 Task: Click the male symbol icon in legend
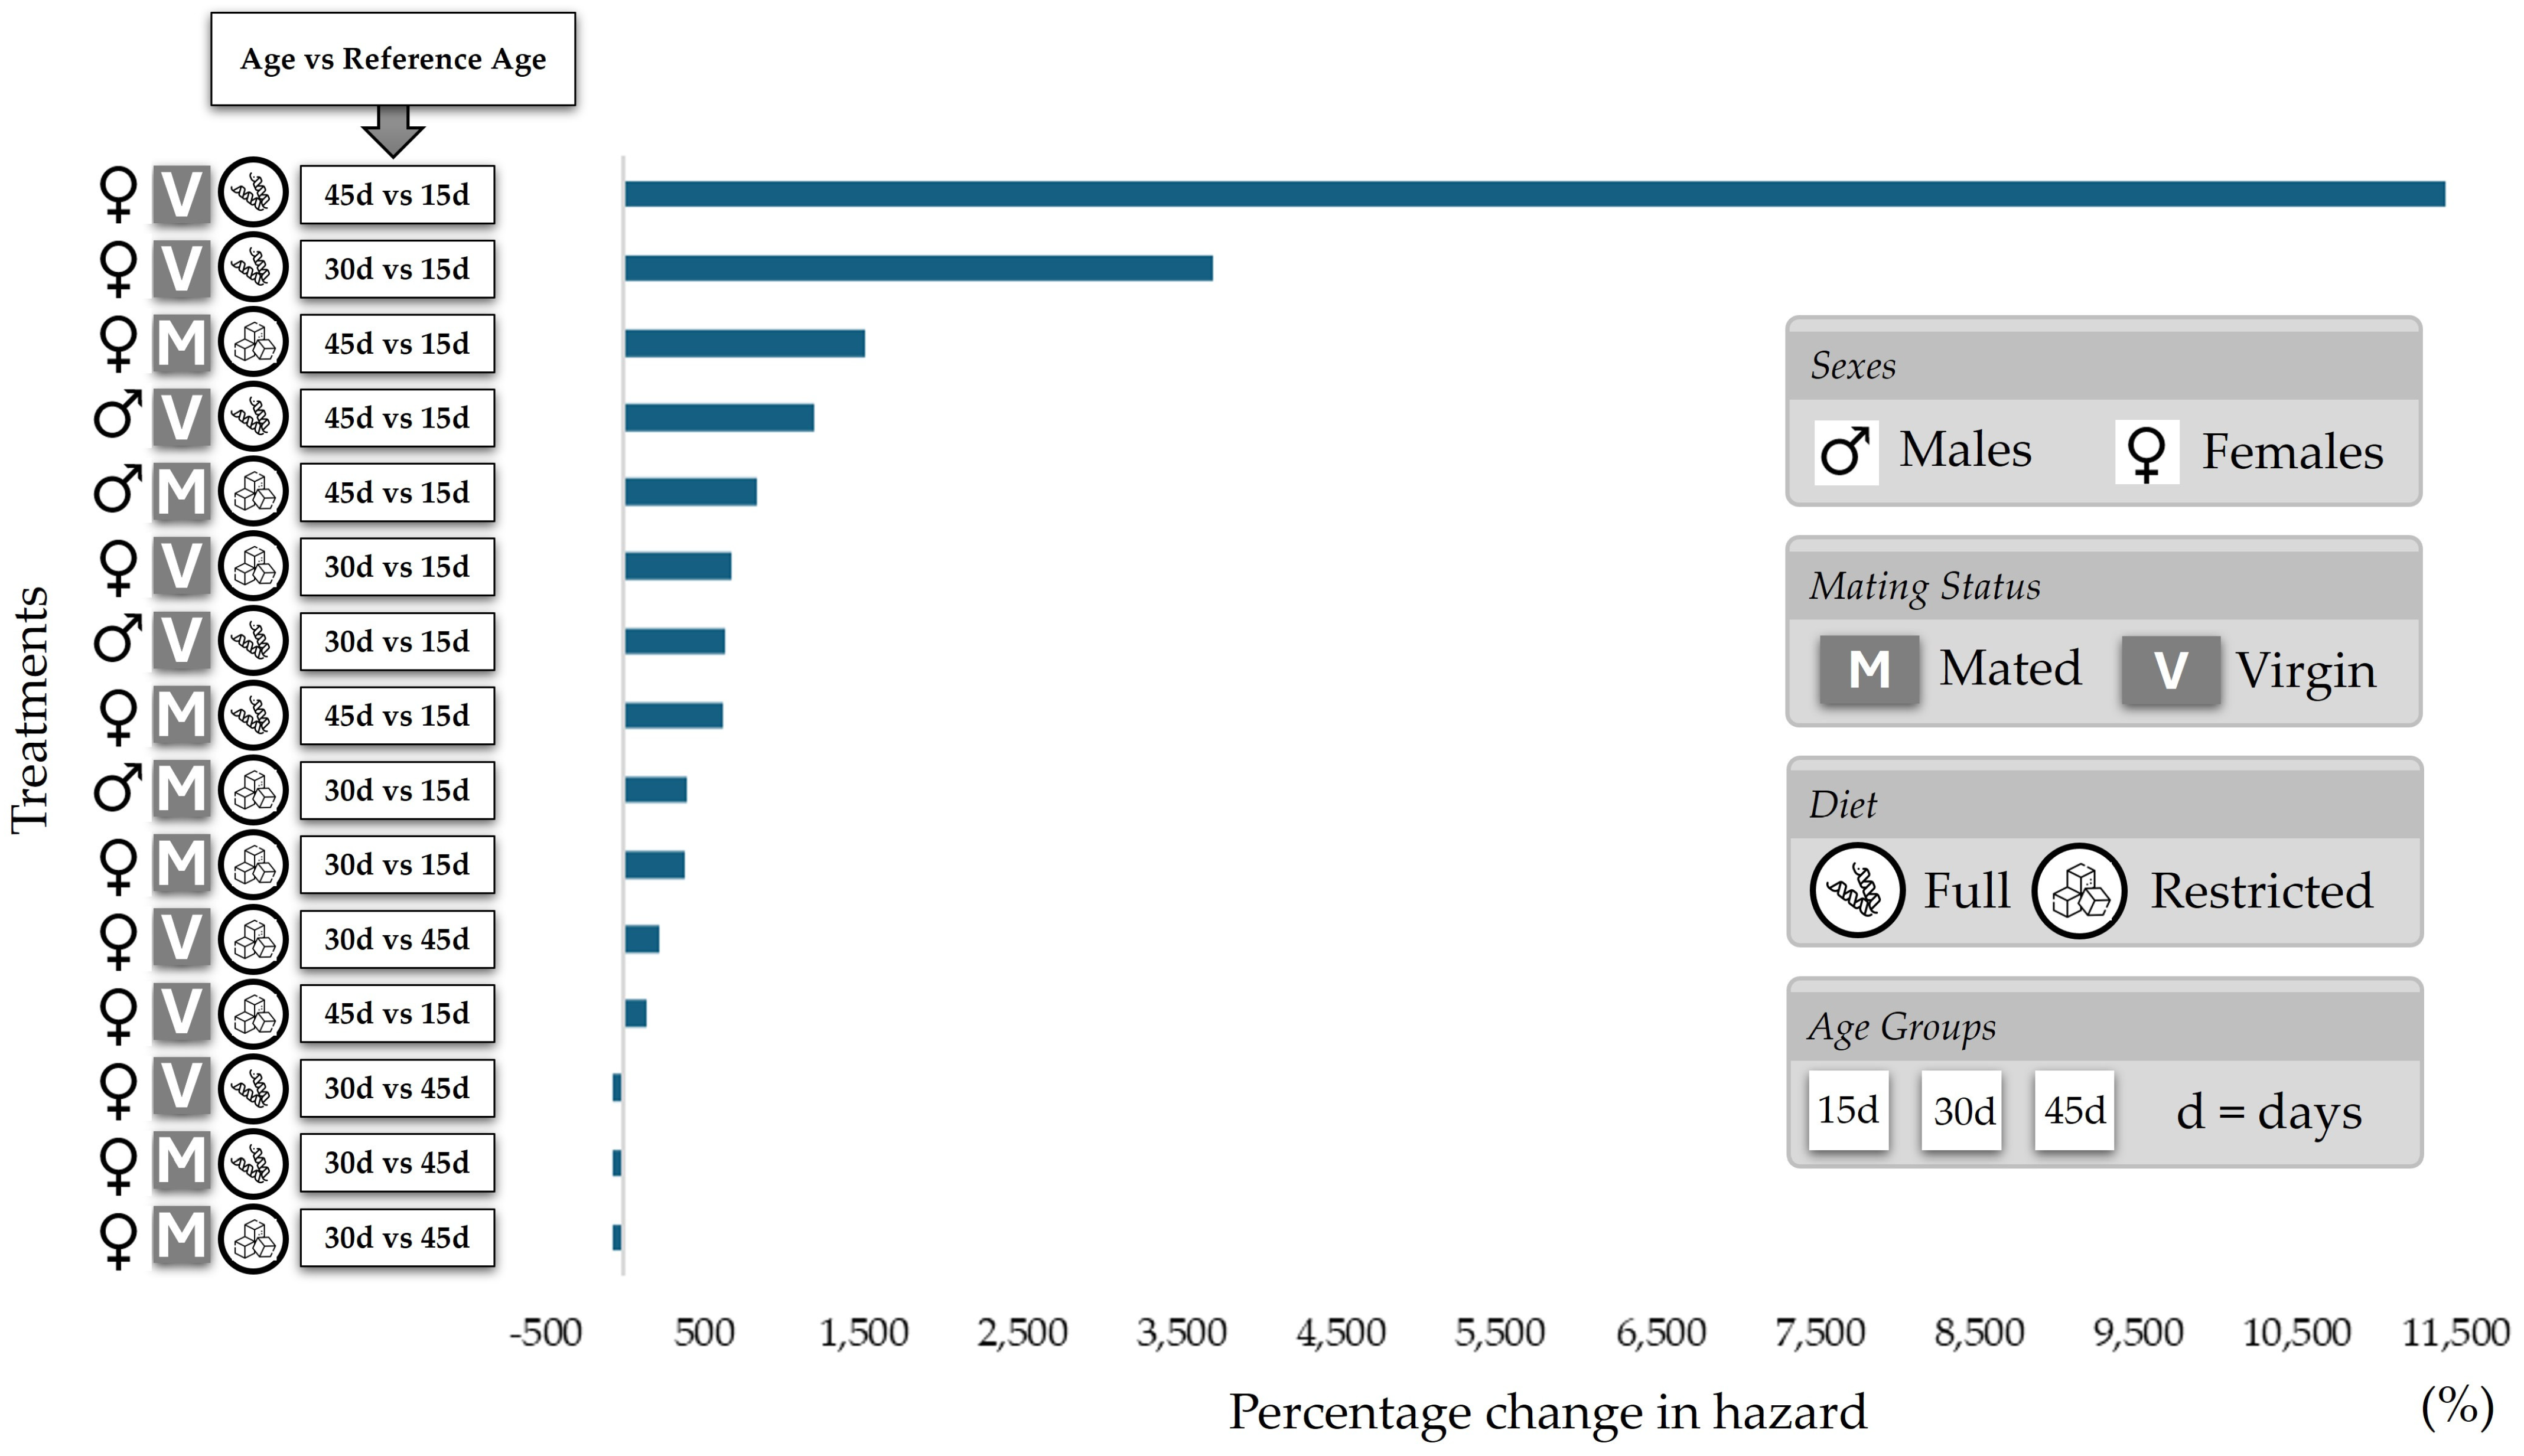tap(1846, 452)
